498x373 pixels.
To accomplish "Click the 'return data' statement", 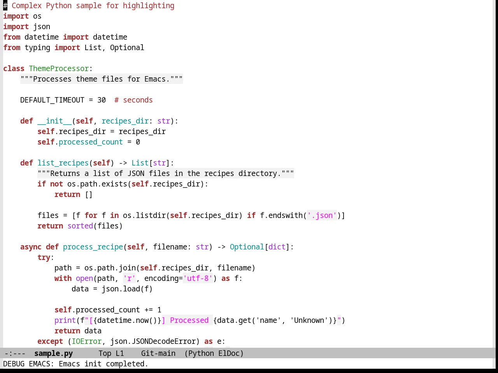I will (x=78, y=331).
